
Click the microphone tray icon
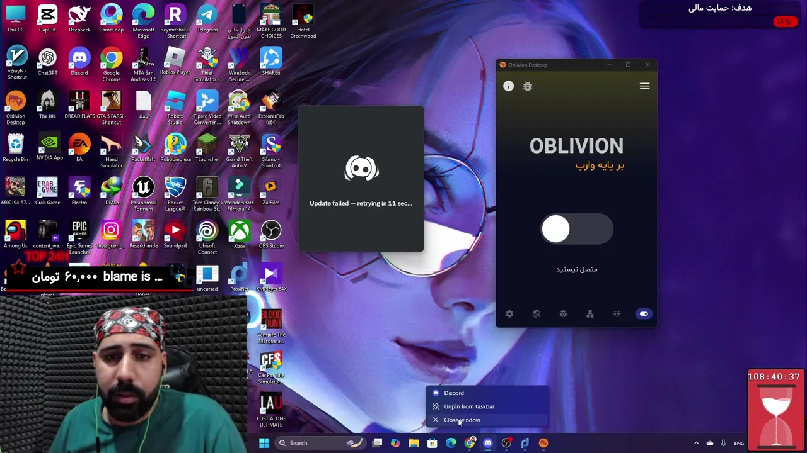(723, 443)
